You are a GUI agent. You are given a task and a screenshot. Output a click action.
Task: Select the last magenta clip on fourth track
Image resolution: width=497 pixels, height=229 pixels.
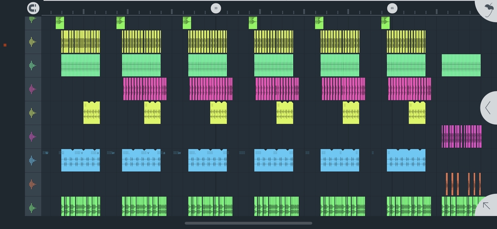(x=410, y=89)
